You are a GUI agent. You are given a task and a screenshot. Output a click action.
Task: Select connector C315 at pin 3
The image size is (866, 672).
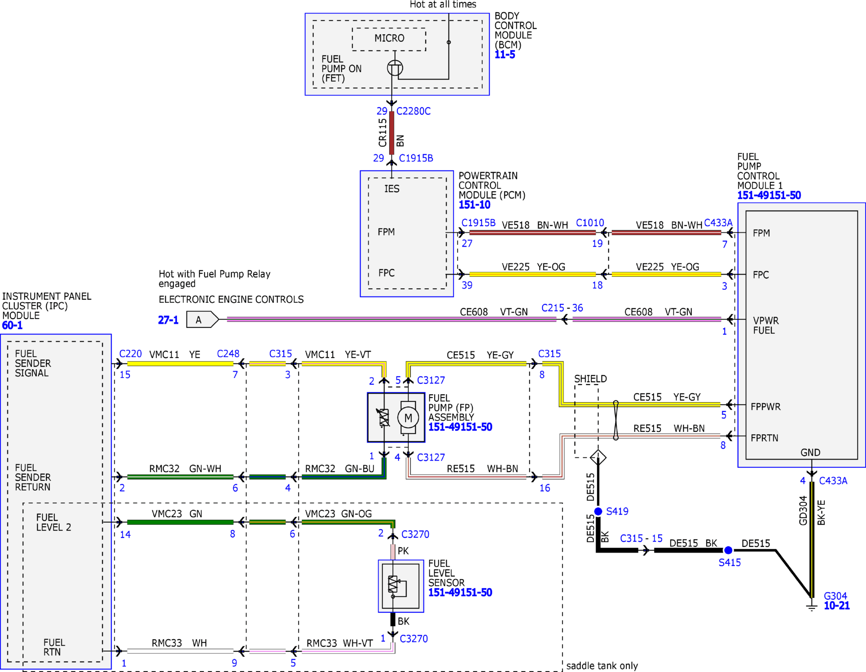tap(281, 354)
